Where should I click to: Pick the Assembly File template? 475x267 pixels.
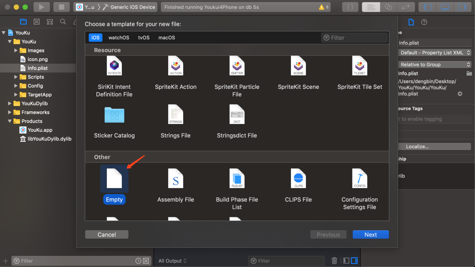tap(175, 186)
